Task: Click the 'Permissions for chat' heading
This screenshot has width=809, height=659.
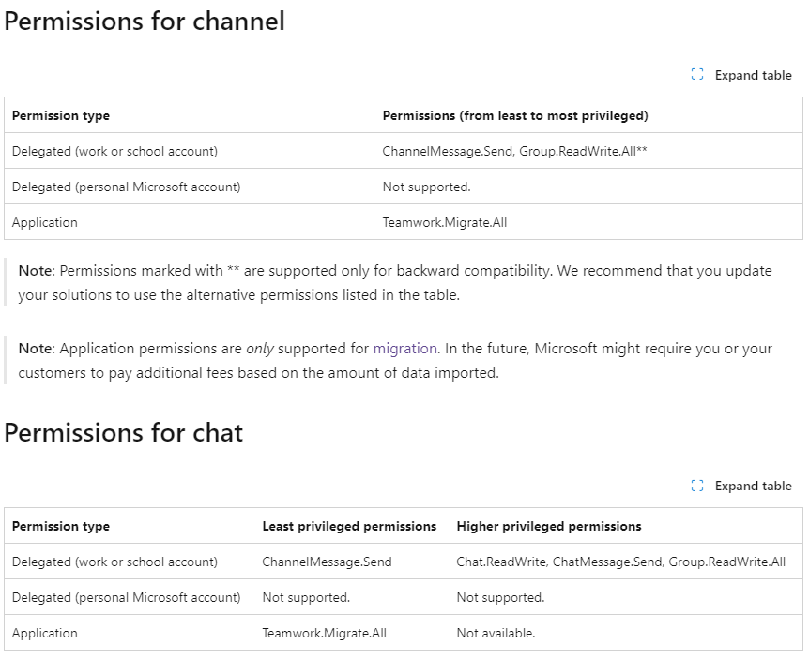Action: (124, 433)
